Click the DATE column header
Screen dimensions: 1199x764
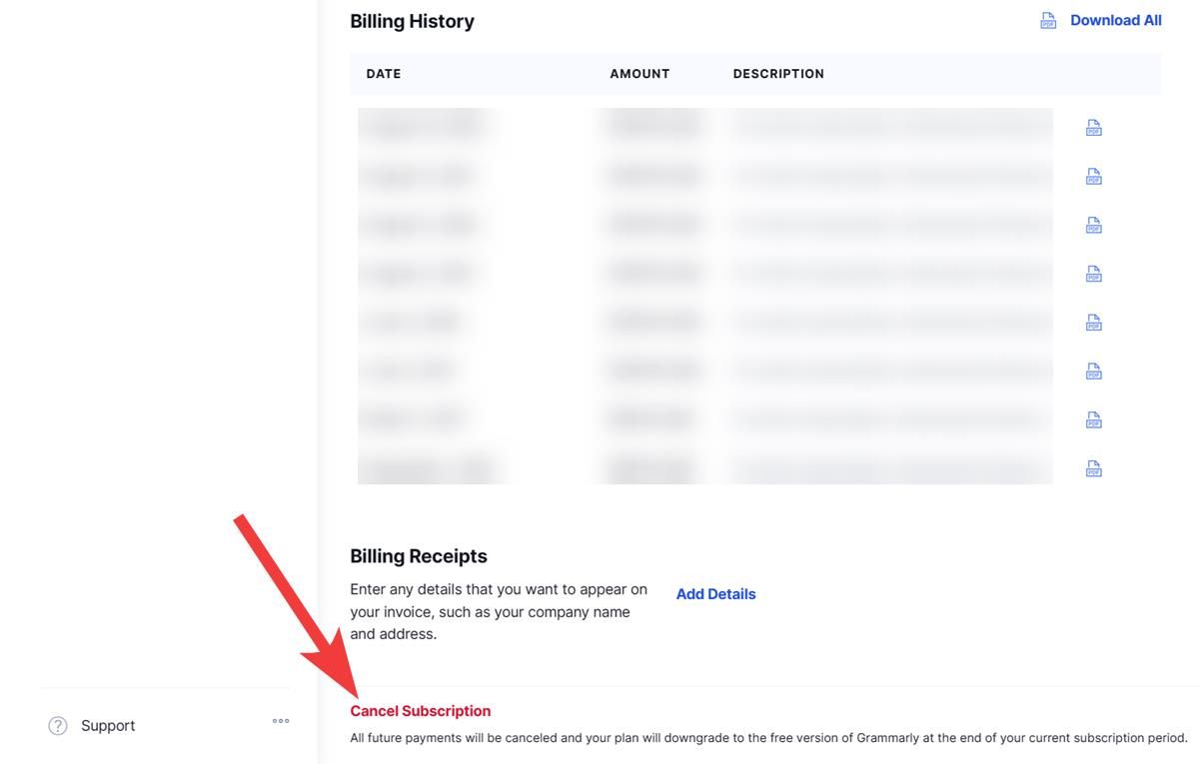[383, 73]
